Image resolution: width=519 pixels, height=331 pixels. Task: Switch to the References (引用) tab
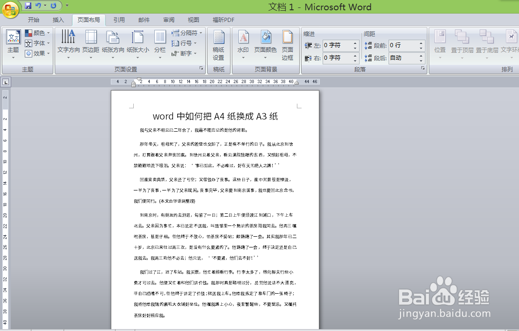[119, 20]
